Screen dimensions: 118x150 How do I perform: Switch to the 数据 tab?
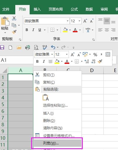pos(89,9)
